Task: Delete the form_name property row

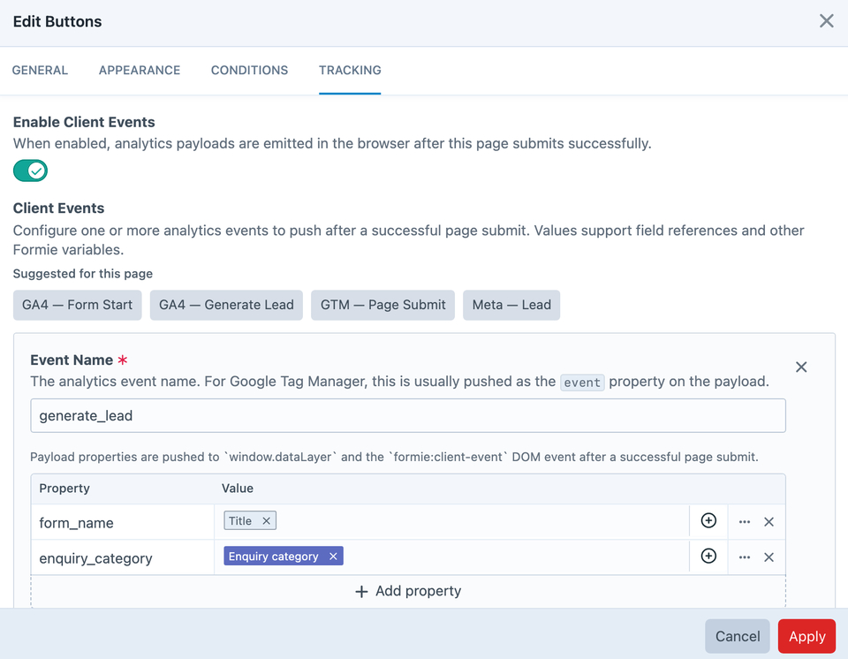Action: [x=768, y=521]
